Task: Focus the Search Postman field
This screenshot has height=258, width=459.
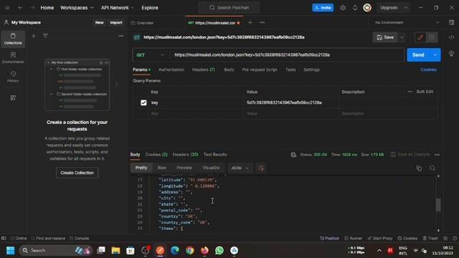Action: 229,8
